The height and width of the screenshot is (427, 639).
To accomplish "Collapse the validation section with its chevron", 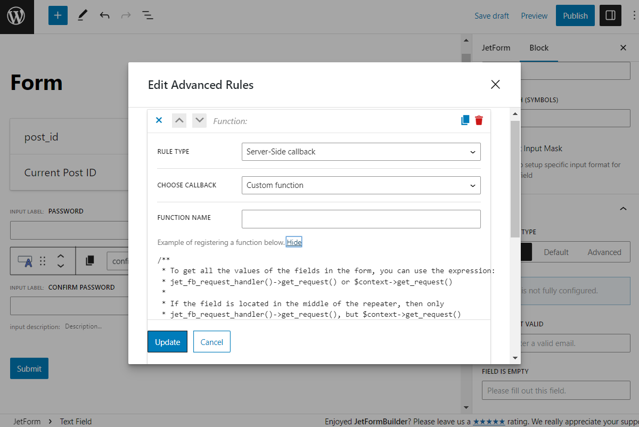I will pos(623,209).
